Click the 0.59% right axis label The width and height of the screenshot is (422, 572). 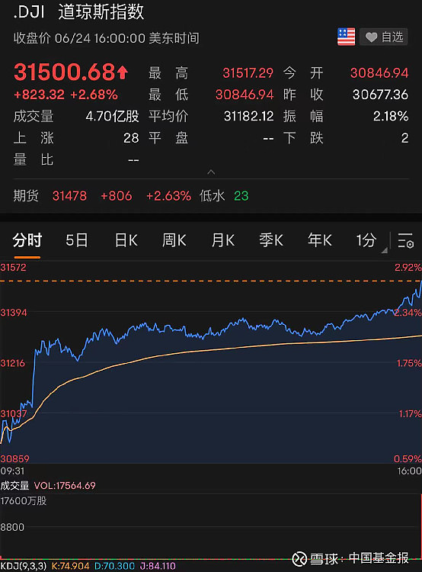(x=408, y=458)
